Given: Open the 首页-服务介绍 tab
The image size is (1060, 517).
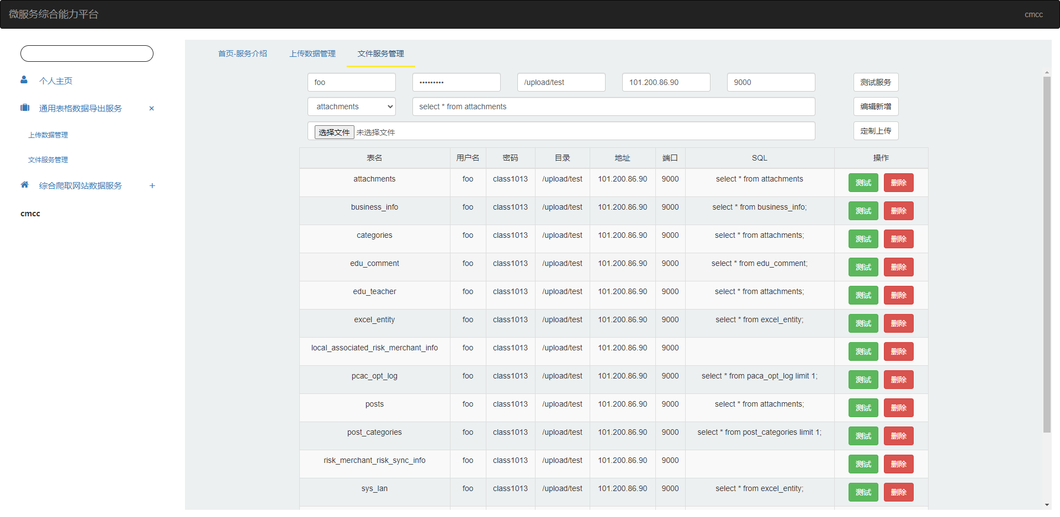Looking at the screenshot, I should pyautogui.click(x=242, y=54).
